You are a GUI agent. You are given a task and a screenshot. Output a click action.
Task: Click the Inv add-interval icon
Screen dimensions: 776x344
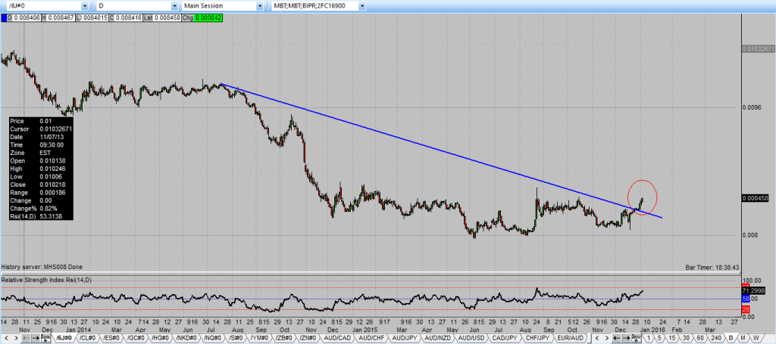(x=636, y=338)
